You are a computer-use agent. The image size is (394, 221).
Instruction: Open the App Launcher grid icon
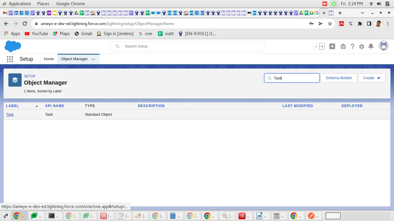click(x=10, y=59)
